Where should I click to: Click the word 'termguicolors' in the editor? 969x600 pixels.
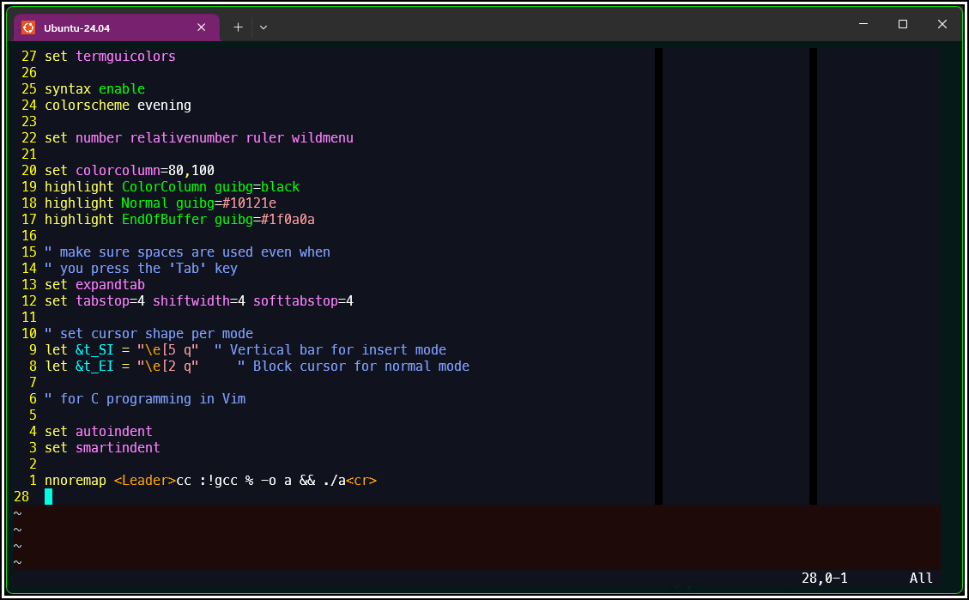click(125, 57)
